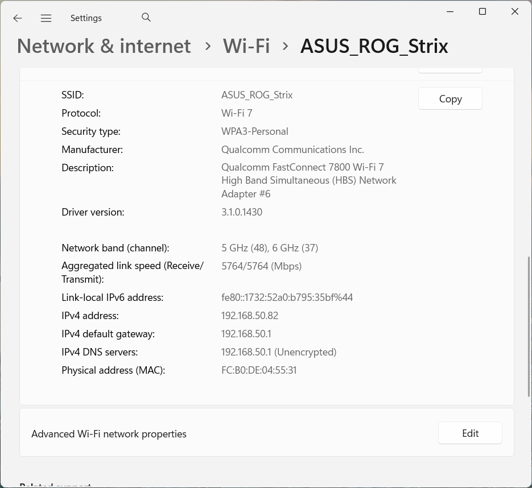Click the vertical scrollbar thumb
Viewport: 532px width, 488px height.
530,327
